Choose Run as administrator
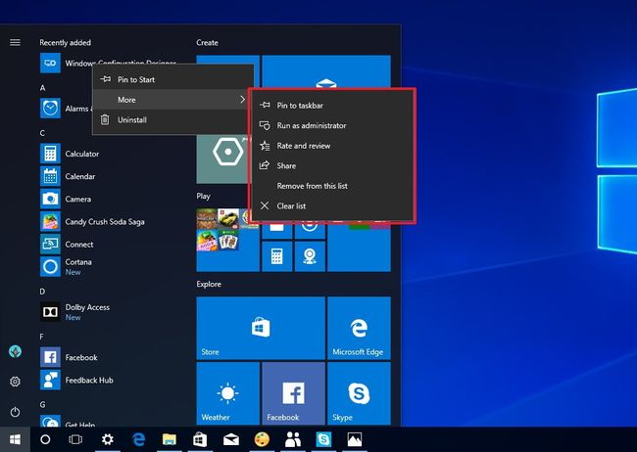The height and width of the screenshot is (452, 637). (332, 126)
